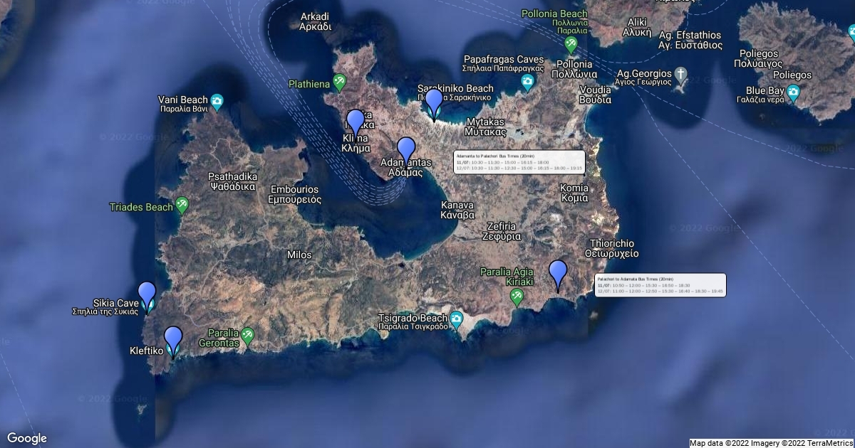855x448 pixels.
Task: Select the Paralia Gerontas beach icon
Action: tap(247, 335)
